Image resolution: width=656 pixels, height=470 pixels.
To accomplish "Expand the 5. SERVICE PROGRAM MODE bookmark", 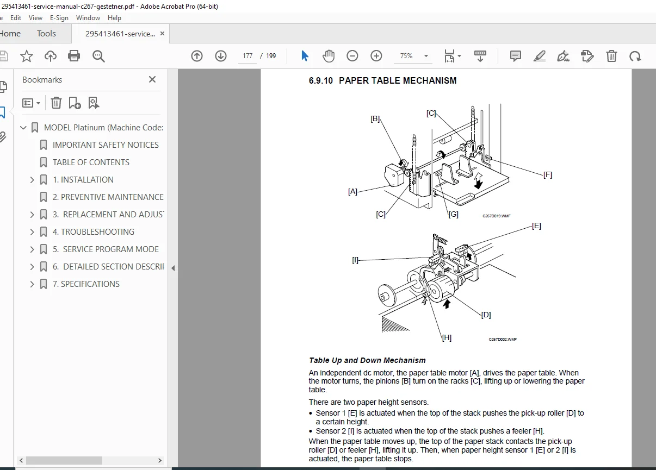I will (32, 249).
